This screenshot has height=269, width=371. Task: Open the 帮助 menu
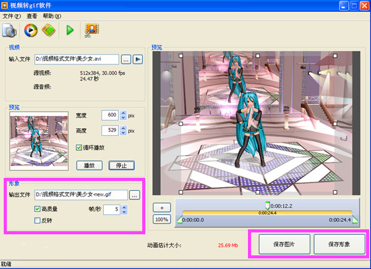(x=51, y=16)
